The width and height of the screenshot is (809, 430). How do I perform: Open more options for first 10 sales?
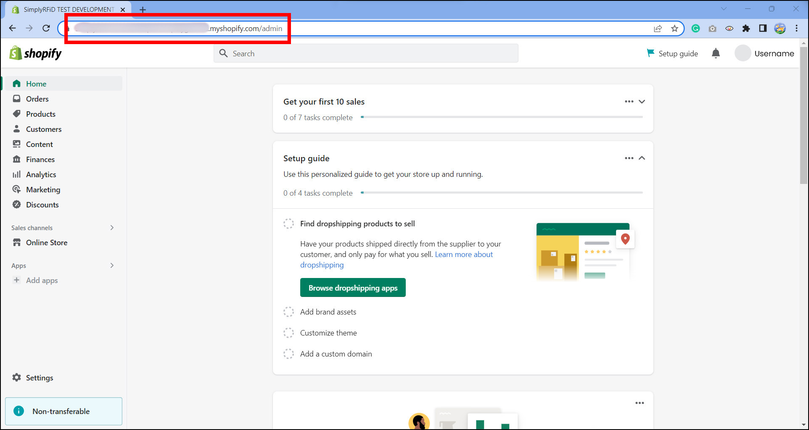coord(629,102)
